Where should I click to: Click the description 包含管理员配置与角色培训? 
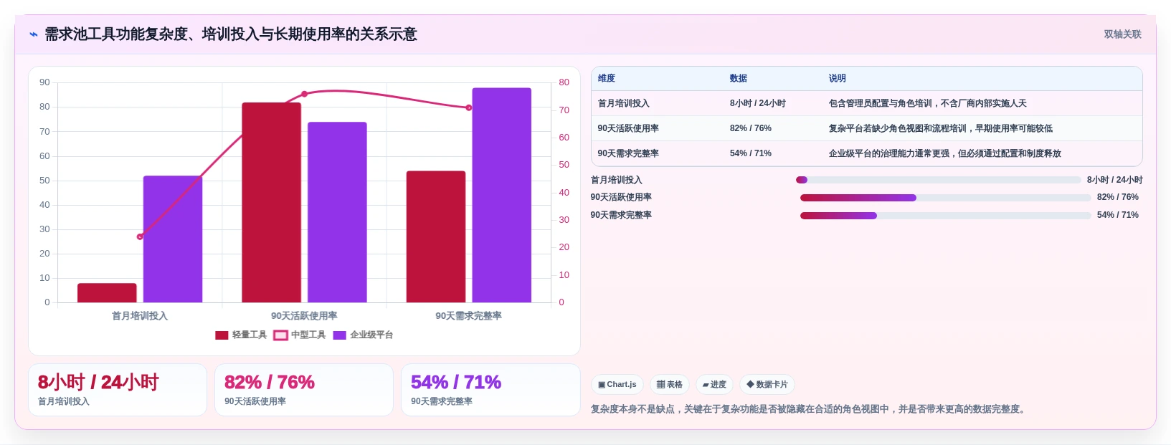(x=928, y=103)
